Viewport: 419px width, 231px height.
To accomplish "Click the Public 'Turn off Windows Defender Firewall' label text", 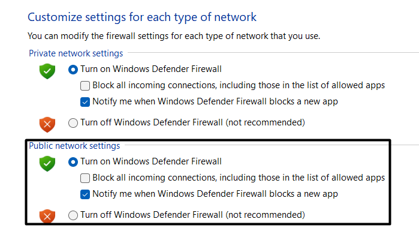I will pos(192,215).
